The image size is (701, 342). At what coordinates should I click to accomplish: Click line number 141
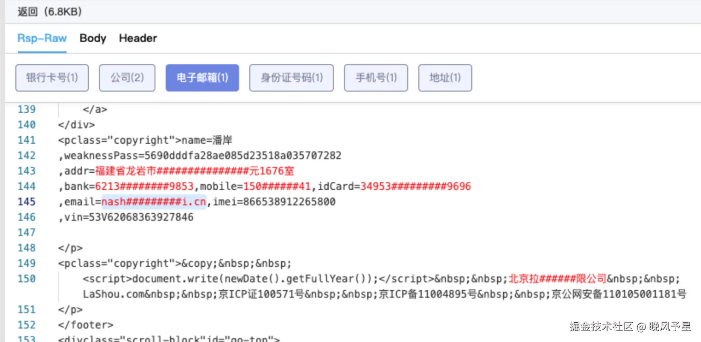point(26,140)
